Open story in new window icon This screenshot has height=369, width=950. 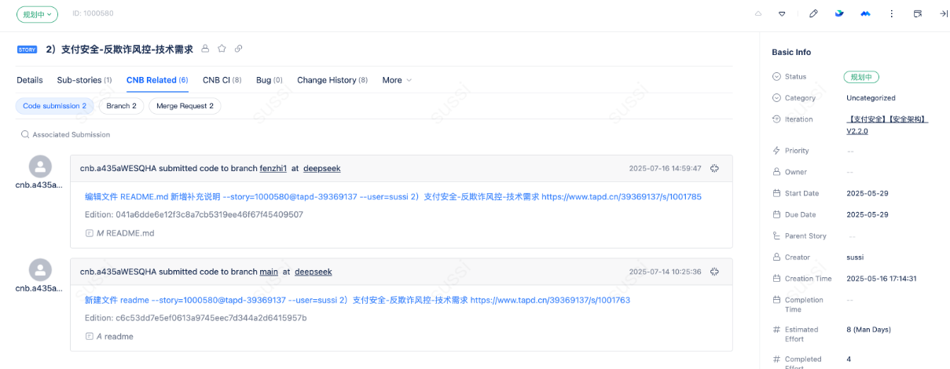(x=918, y=13)
